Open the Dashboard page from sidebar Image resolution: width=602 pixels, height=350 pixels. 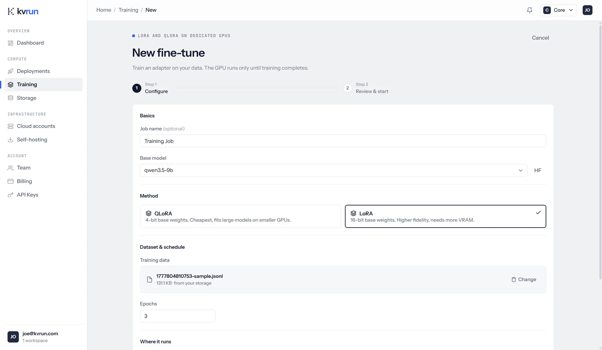[43, 43]
